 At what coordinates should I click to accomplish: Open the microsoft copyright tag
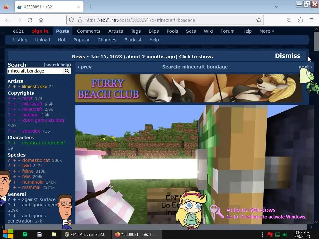[32, 104]
